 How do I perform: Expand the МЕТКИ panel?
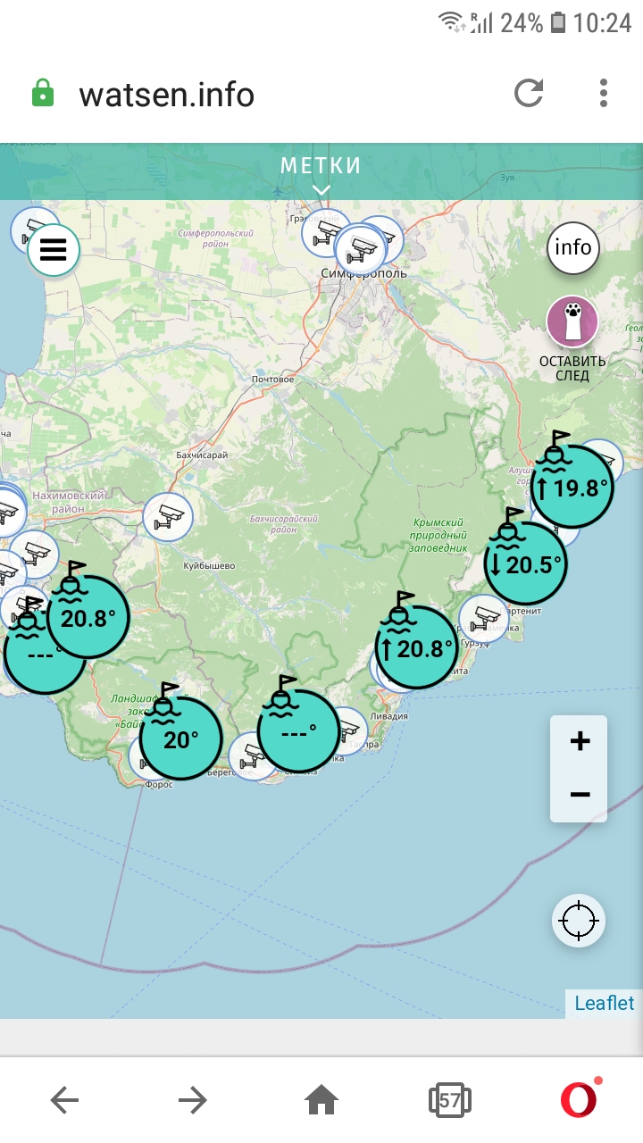click(321, 174)
